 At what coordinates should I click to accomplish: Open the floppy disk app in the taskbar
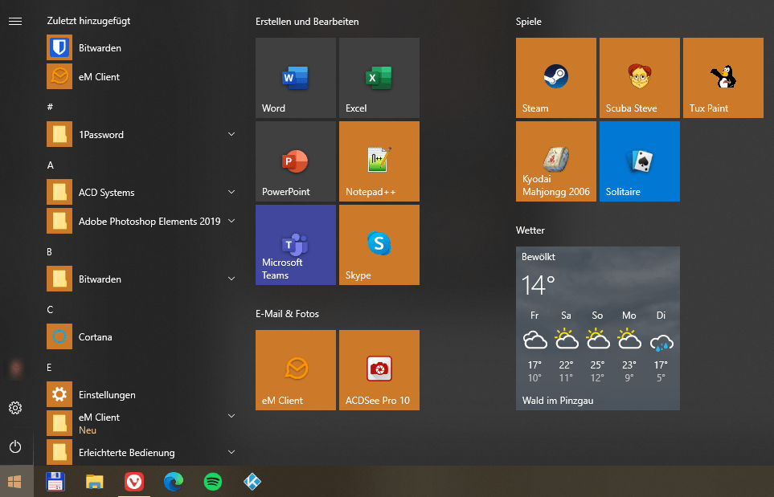[55, 481]
